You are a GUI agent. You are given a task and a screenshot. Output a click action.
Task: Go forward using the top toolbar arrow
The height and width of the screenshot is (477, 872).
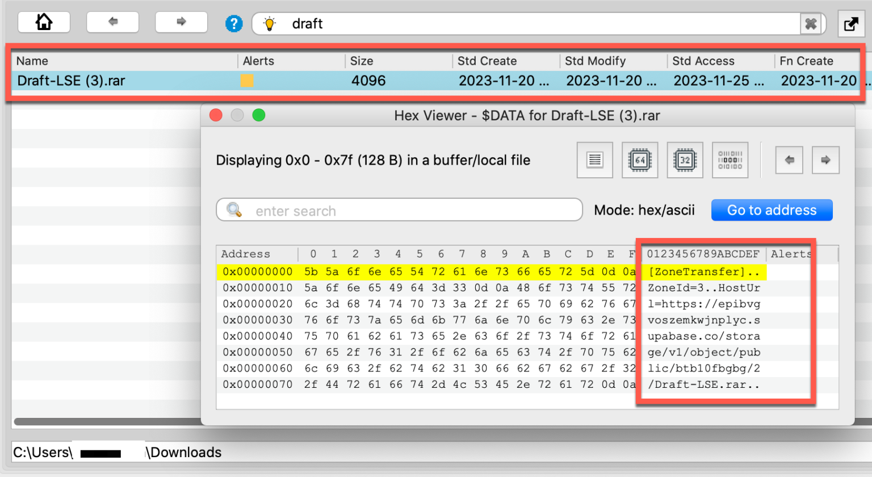click(x=181, y=23)
